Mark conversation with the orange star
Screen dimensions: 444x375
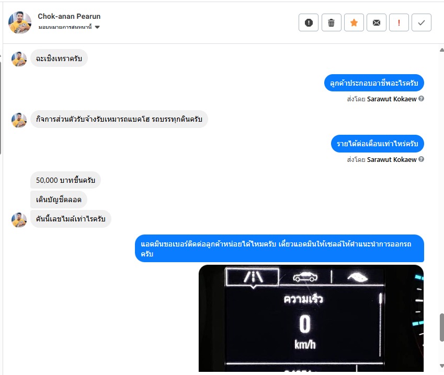354,22
